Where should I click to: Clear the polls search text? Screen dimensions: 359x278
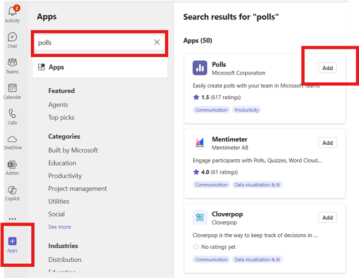[157, 43]
